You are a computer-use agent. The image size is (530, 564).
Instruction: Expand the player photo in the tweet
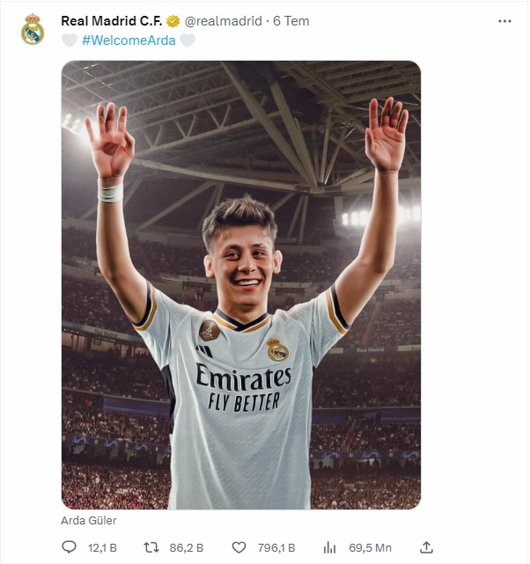coord(240,284)
